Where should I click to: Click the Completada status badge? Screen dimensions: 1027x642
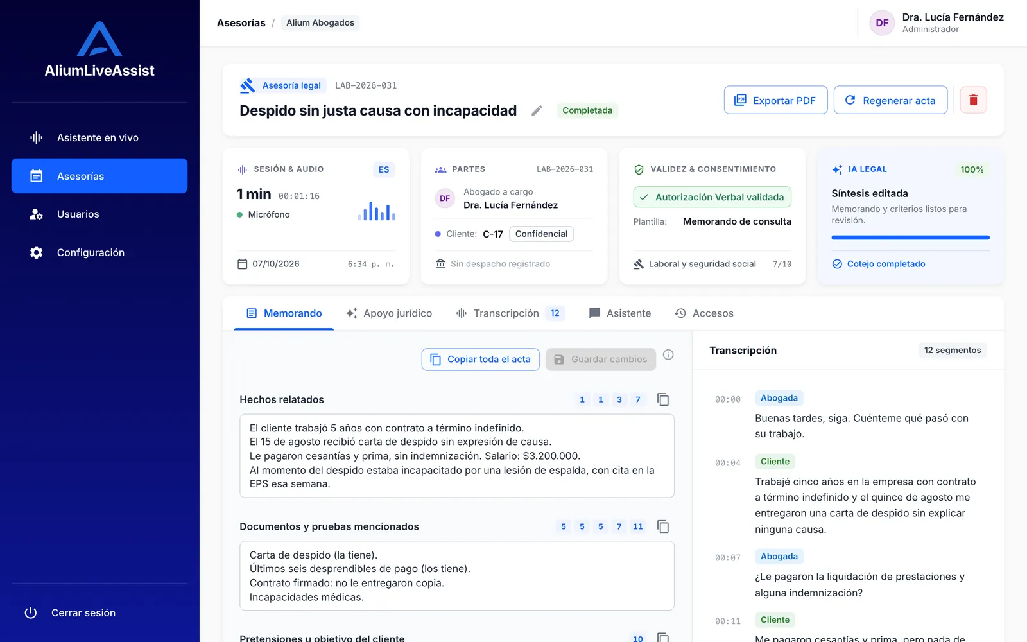click(x=587, y=110)
